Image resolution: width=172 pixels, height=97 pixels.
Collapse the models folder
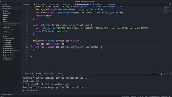pos(8,28)
